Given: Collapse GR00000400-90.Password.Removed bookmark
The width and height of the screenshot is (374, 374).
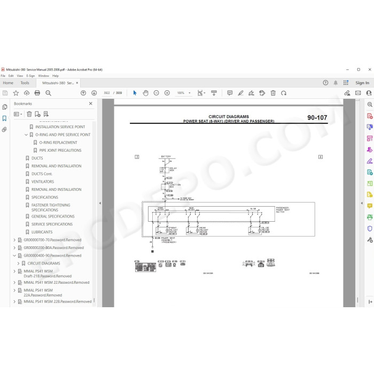Looking at the screenshot, I should pos(14,256).
